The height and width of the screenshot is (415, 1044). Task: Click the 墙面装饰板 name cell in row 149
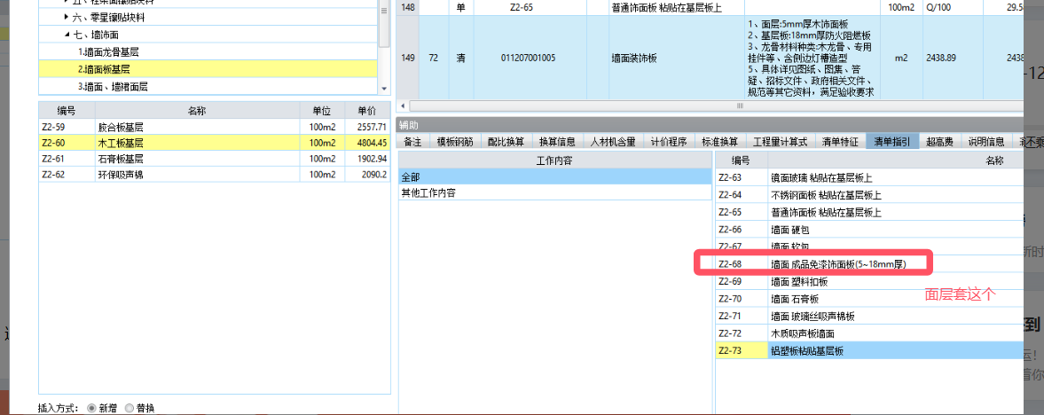pos(676,58)
